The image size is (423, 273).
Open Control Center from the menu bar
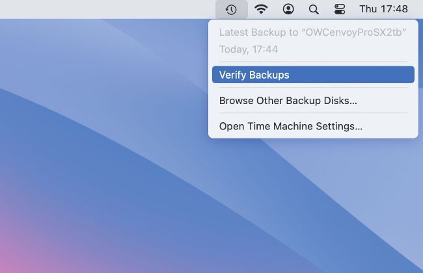[339, 9]
